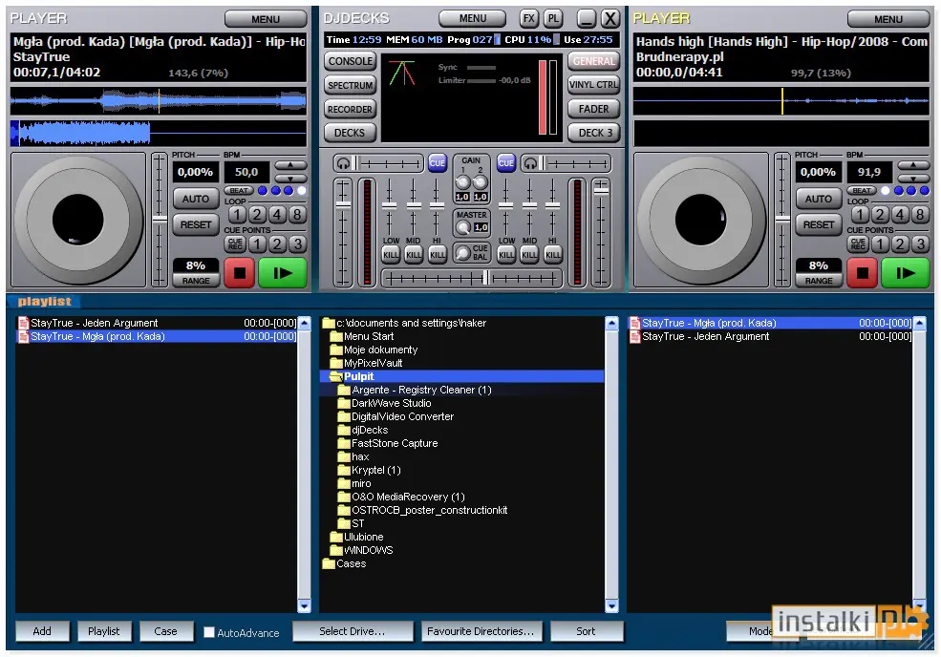Toggle right channel HI kill
The height and width of the screenshot is (657, 941).
pos(553,255)
